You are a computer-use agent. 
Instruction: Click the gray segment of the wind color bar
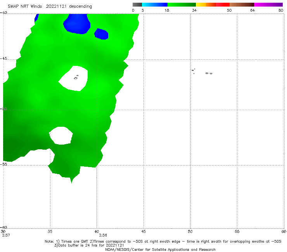click(137, 5)
